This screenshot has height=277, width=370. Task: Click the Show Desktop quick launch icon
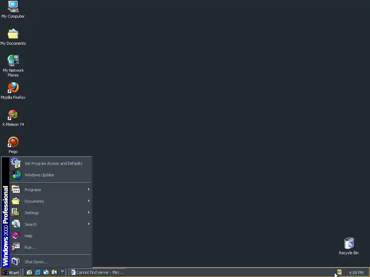[29, 272]
